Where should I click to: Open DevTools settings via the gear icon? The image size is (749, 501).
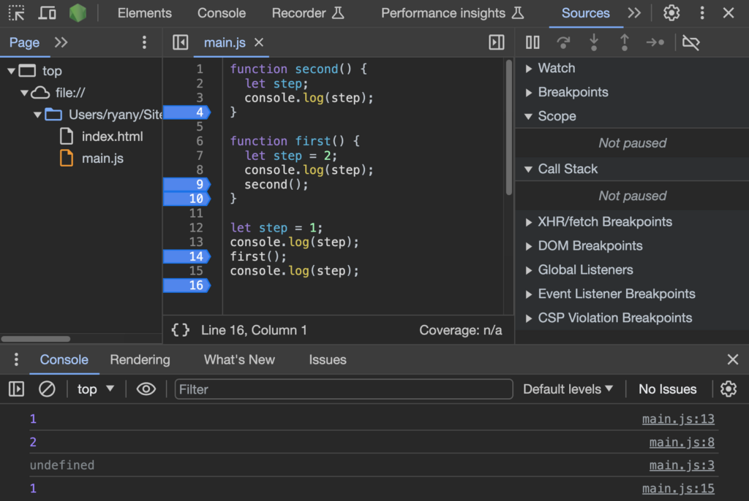tap(671, 12)
